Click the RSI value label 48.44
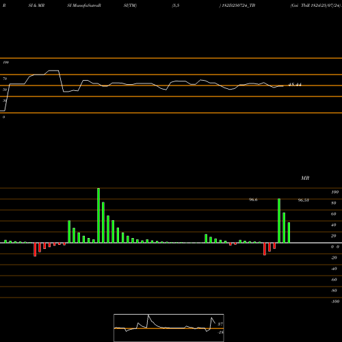The image size is (342, 342). tap(295, 85)
